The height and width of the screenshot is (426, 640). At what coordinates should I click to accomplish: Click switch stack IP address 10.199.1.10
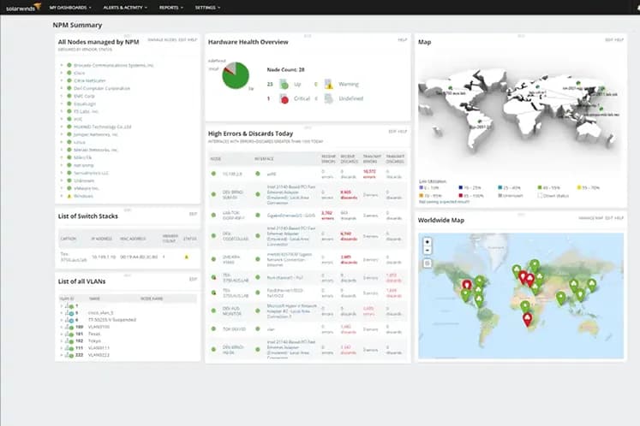104,257
